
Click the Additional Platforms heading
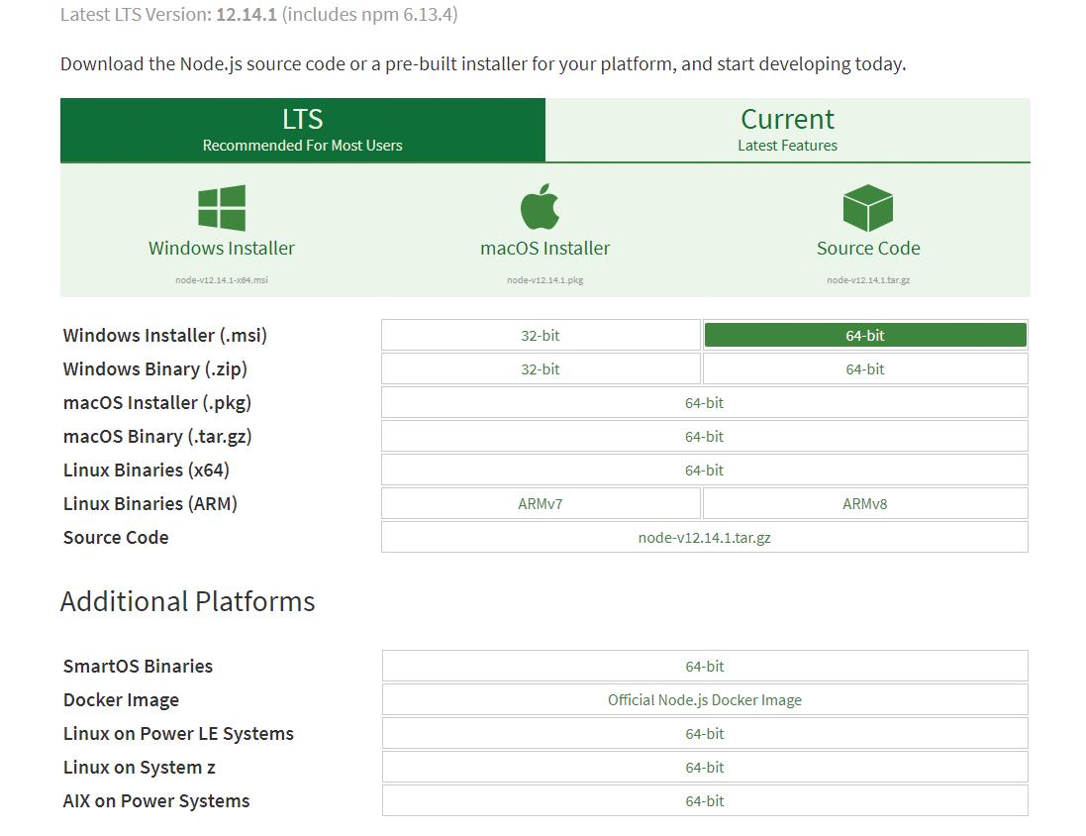188,601
